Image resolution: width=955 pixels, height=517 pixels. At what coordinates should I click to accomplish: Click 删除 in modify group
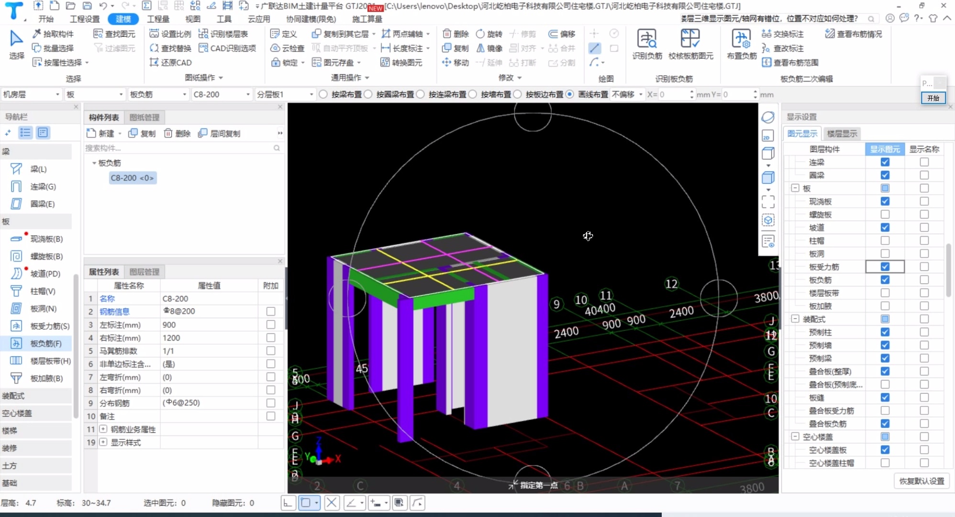tap(455, 34)
